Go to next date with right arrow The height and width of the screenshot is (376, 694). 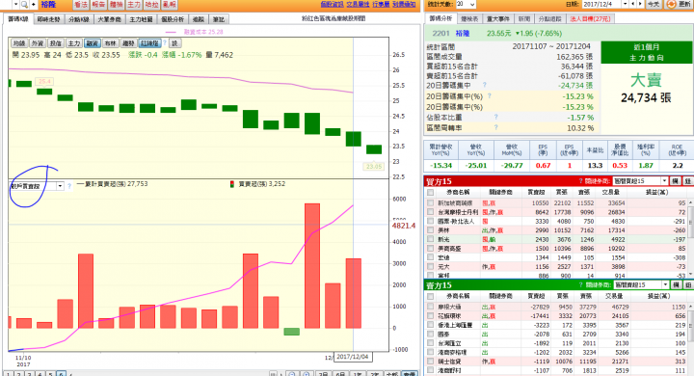pos(640,4)
